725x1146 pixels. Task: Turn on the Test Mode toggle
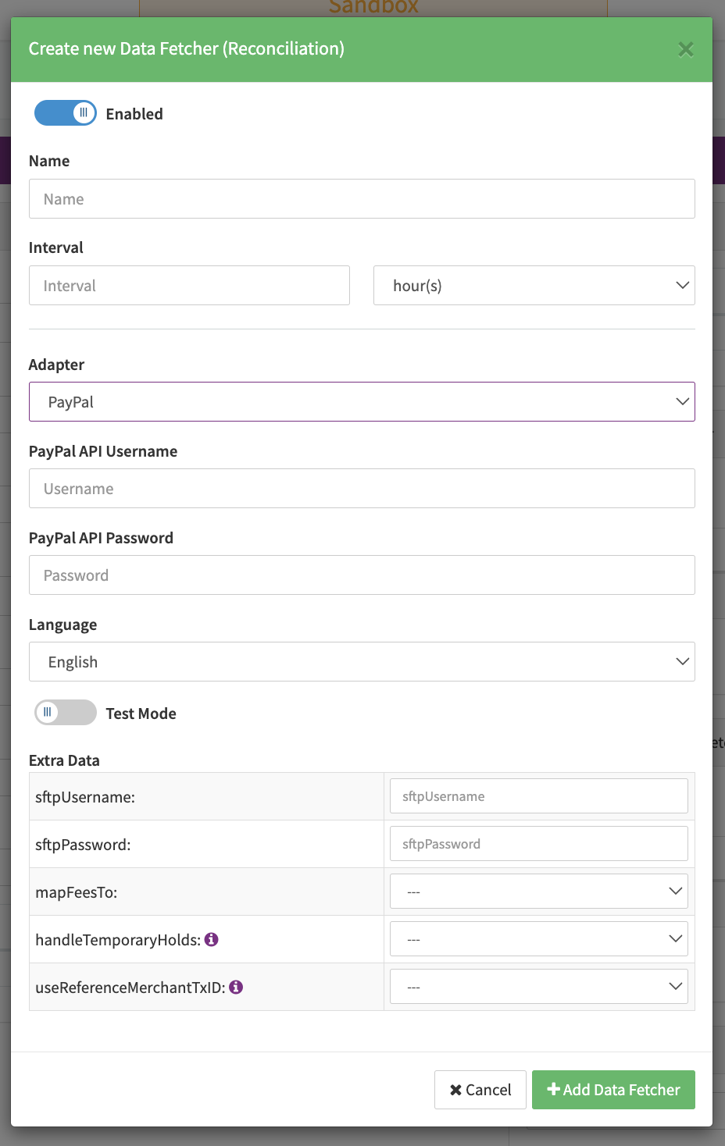click(x=66, y=713)
